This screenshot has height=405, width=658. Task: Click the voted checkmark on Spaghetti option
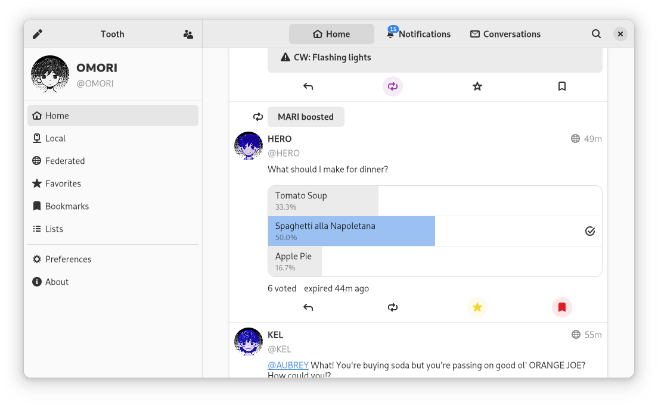point(590,231)
